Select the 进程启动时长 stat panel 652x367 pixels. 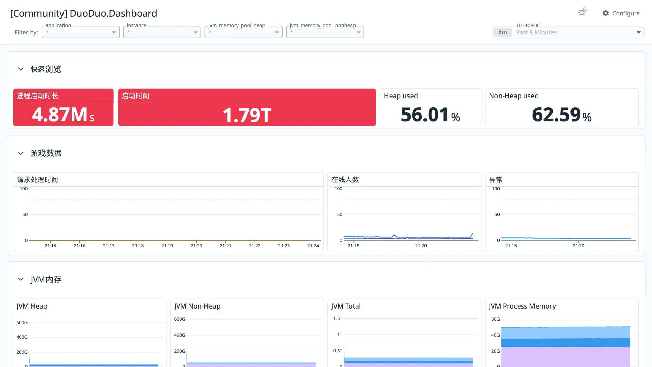[63, 107]
